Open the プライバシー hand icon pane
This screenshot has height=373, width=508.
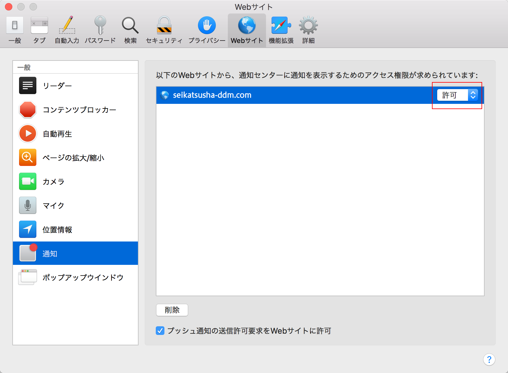coord(207,30)
